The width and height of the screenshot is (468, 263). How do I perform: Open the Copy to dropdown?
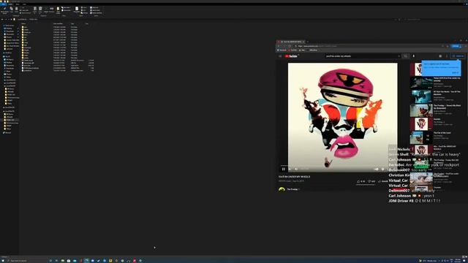pyautogui.click(x=40, y=10)
